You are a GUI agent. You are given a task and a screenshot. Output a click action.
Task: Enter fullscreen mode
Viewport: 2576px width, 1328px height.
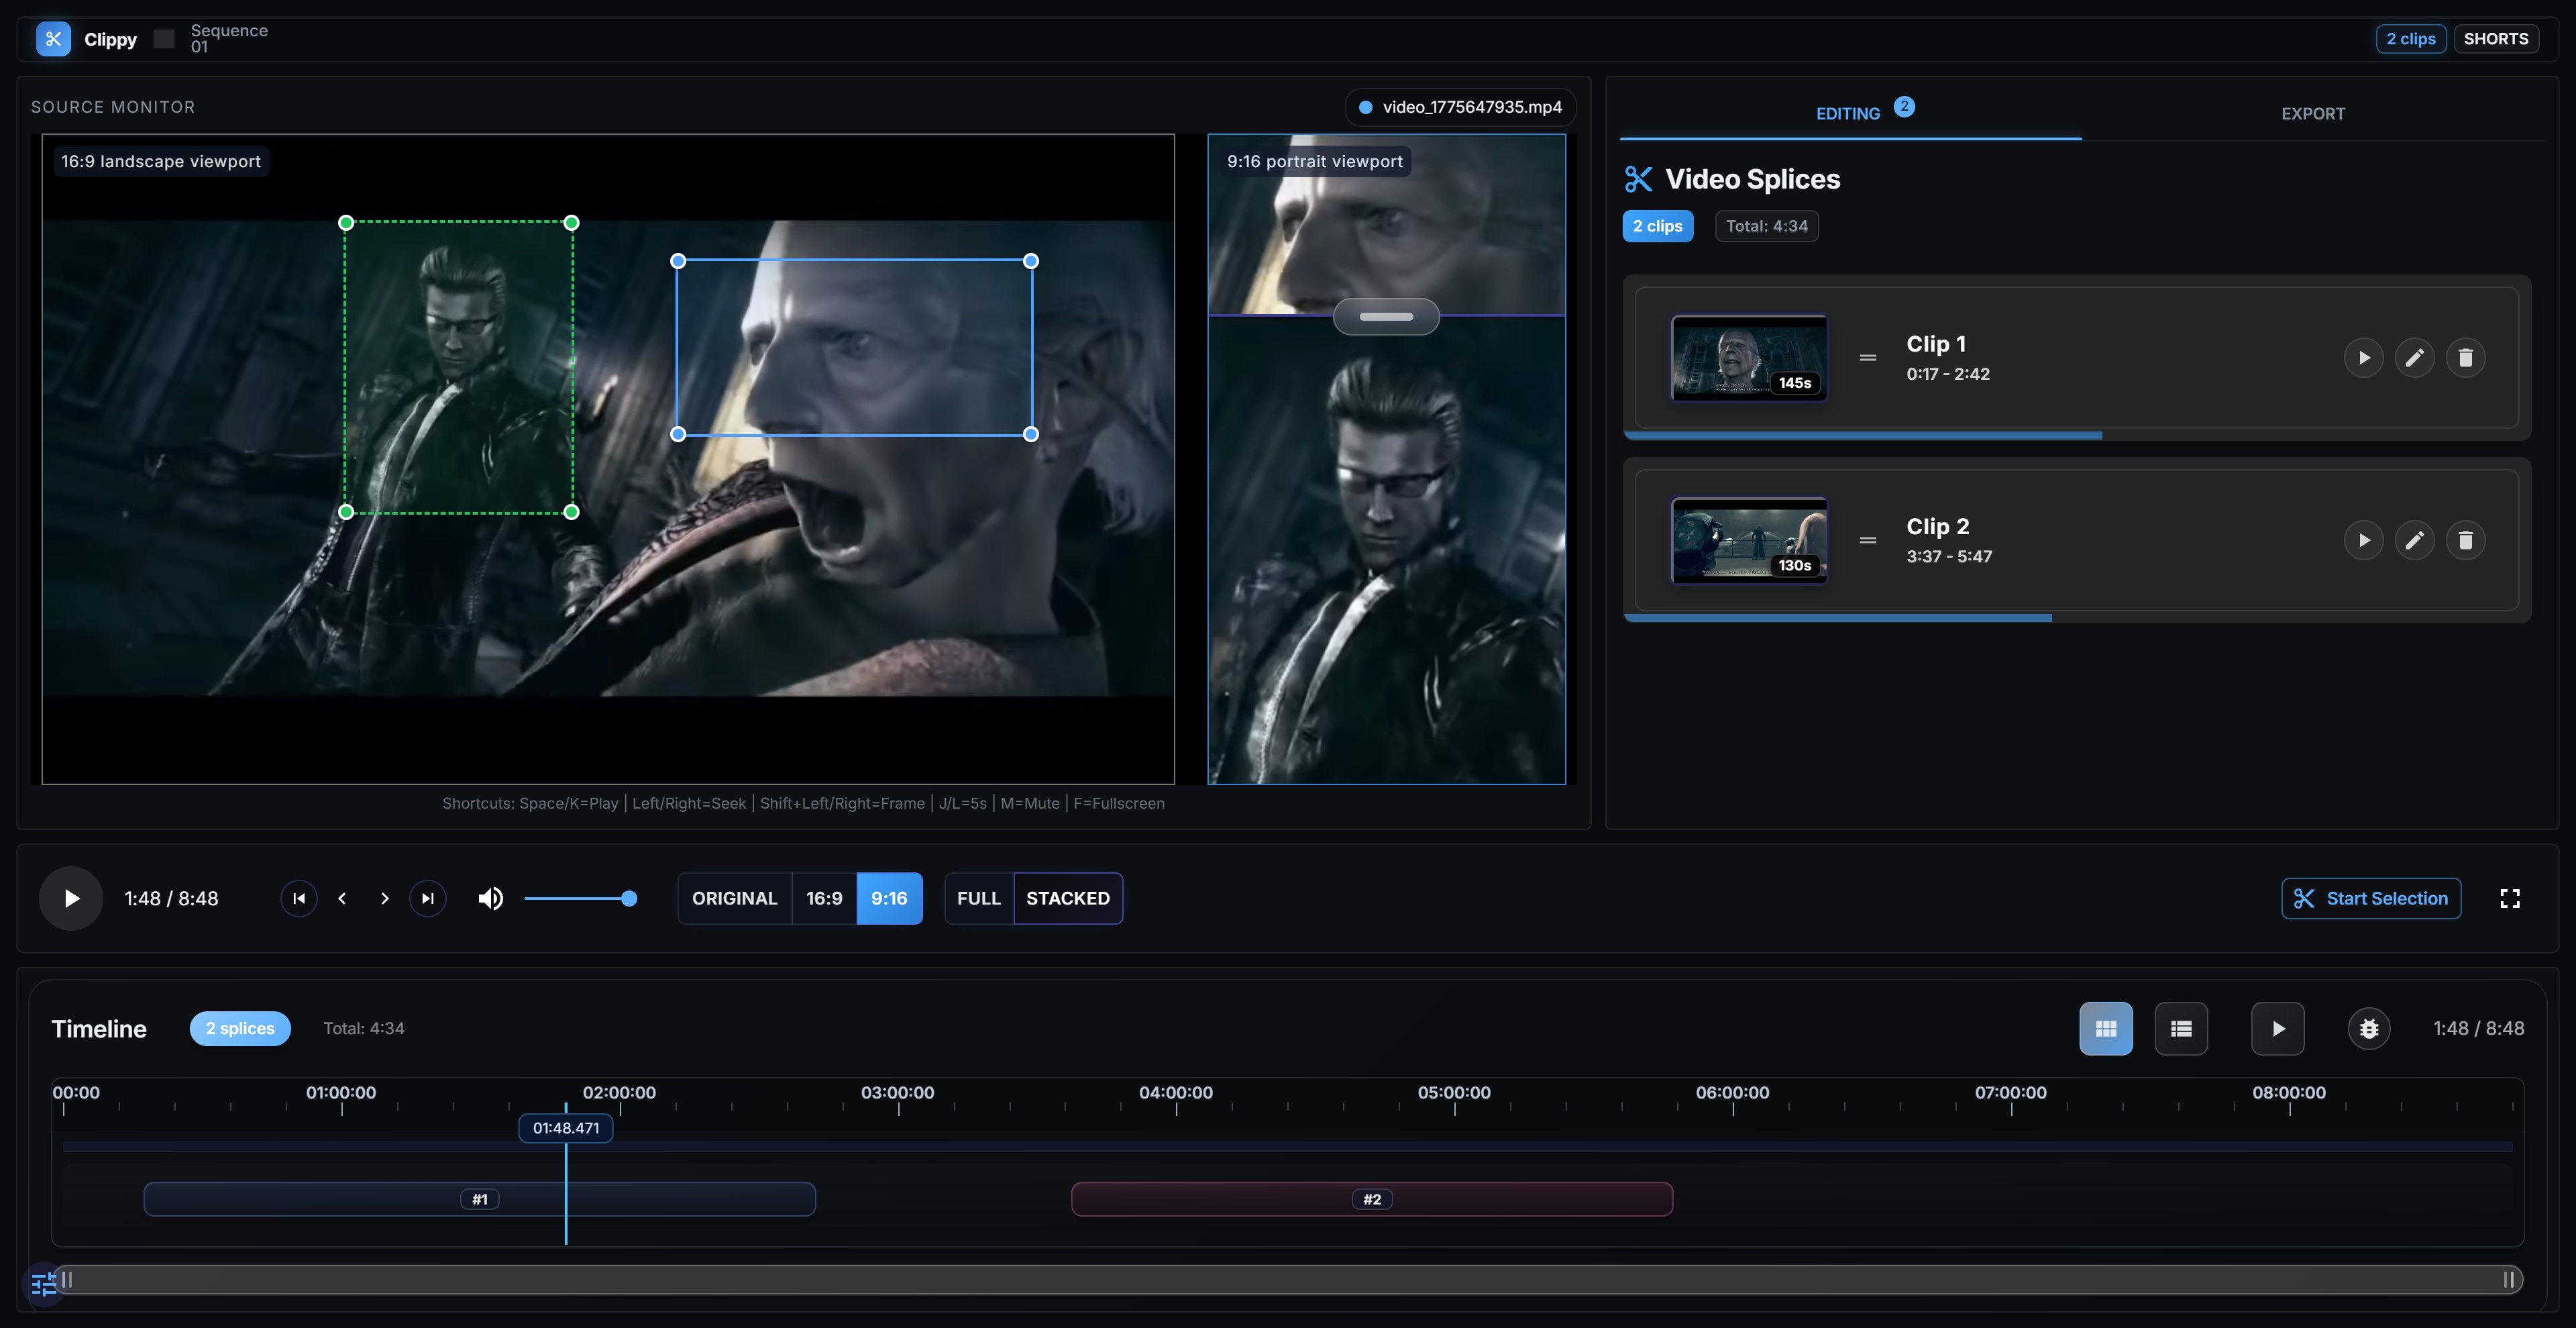coord(2509,898)
